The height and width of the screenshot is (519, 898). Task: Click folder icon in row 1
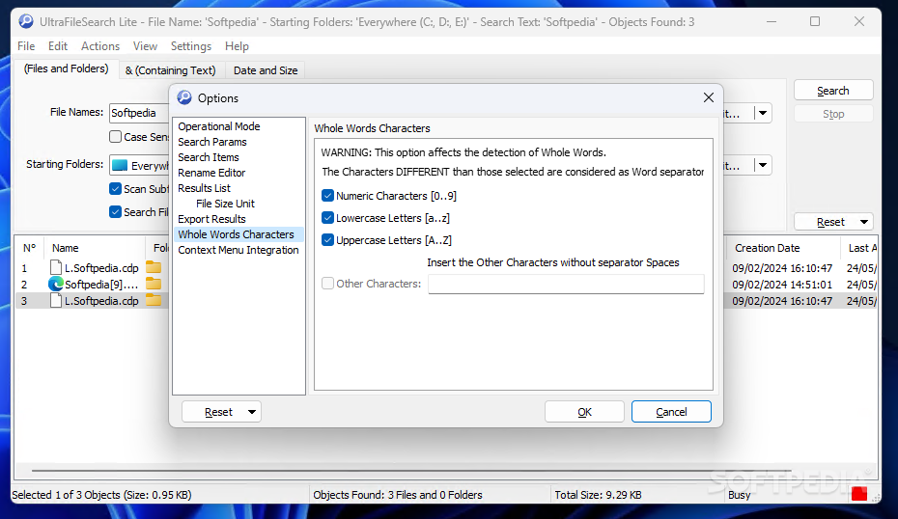[x=154, y=267]
